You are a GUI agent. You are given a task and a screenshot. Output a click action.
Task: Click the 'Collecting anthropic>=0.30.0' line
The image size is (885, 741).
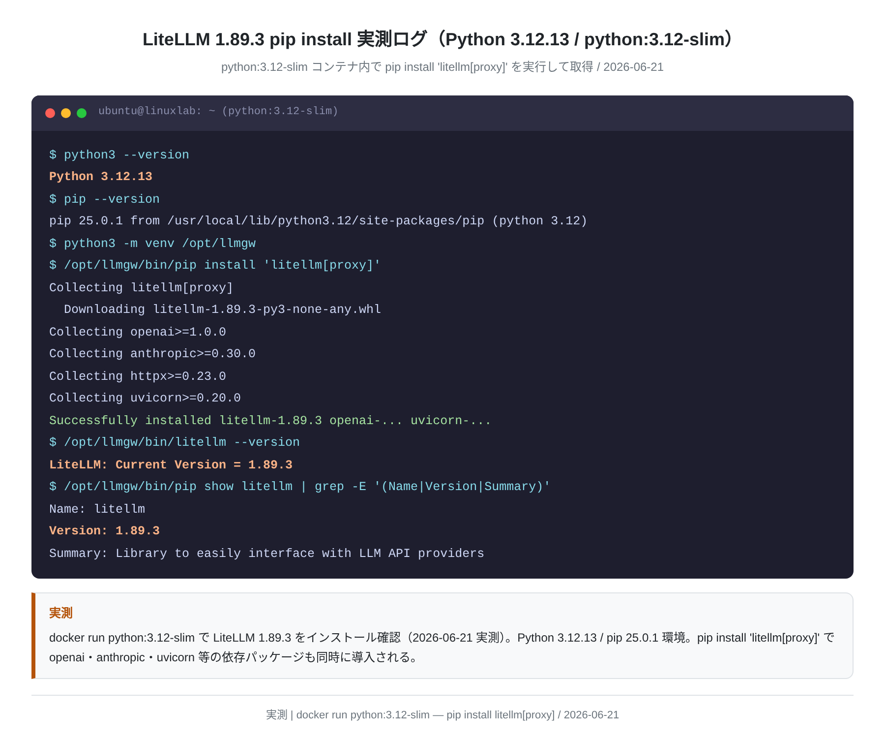click(152, 353)
